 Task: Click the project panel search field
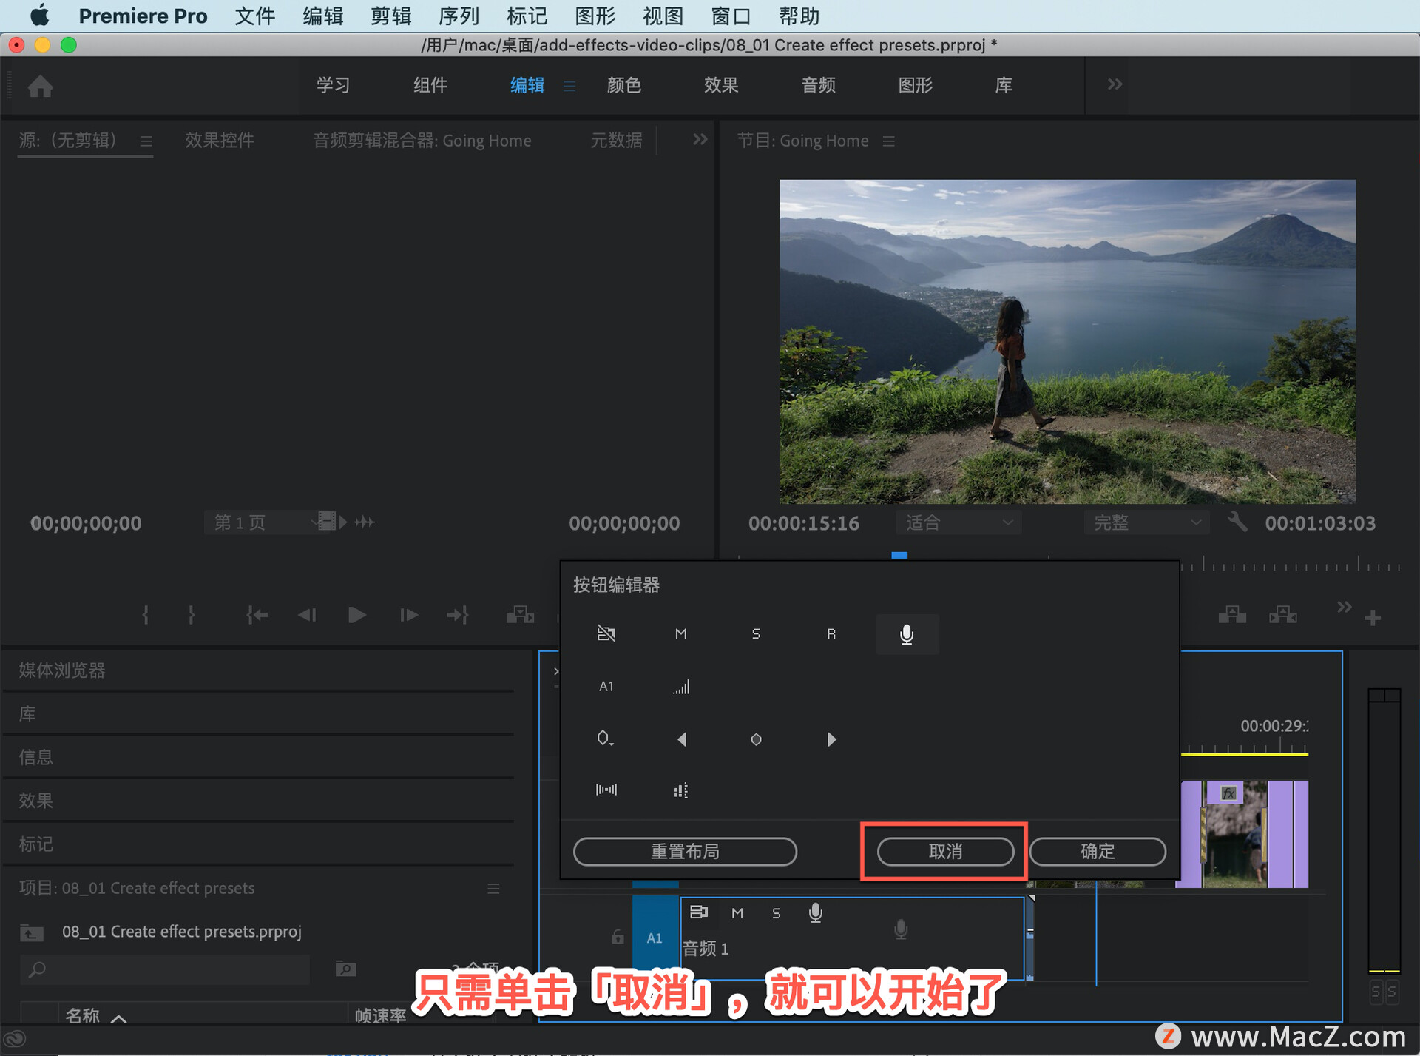[166, 969]
